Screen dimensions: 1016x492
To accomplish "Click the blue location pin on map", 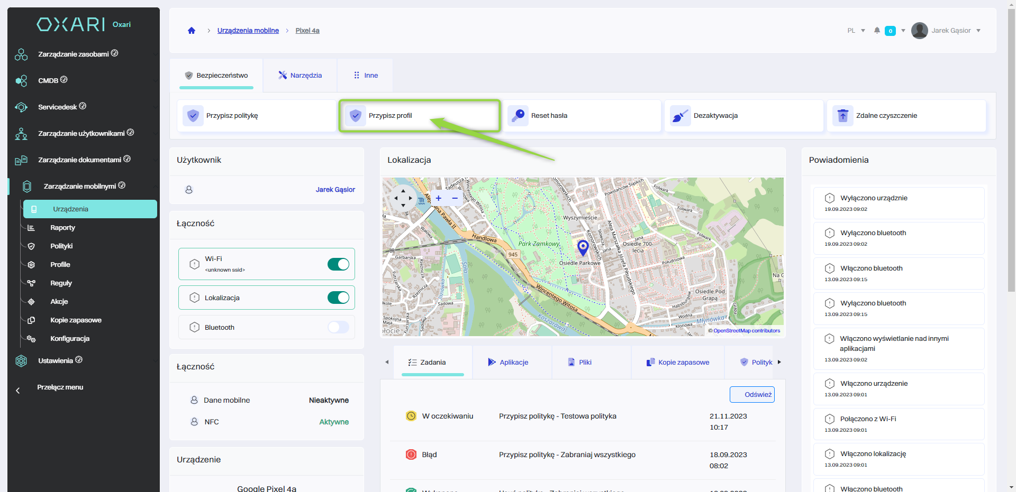I will tap(583, 247).
